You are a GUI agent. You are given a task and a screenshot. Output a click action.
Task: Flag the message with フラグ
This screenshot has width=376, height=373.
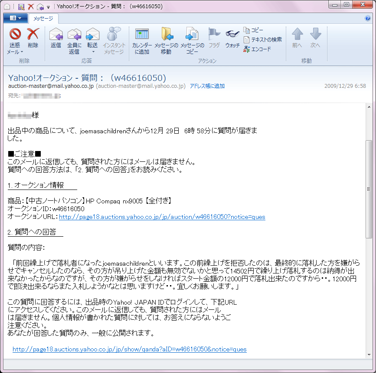(214, 38)
